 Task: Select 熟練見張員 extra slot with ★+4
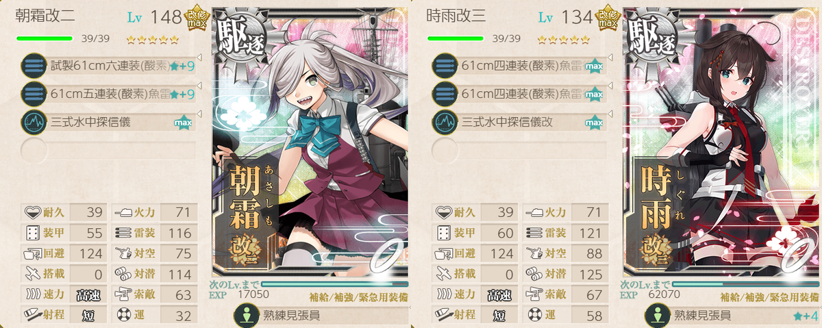pos(731,315)
